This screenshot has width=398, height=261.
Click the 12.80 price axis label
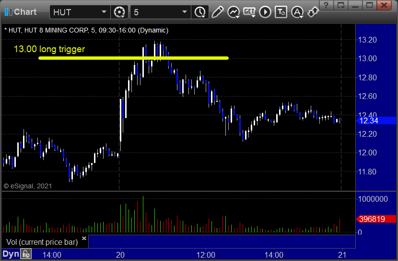tap(367, 77)
